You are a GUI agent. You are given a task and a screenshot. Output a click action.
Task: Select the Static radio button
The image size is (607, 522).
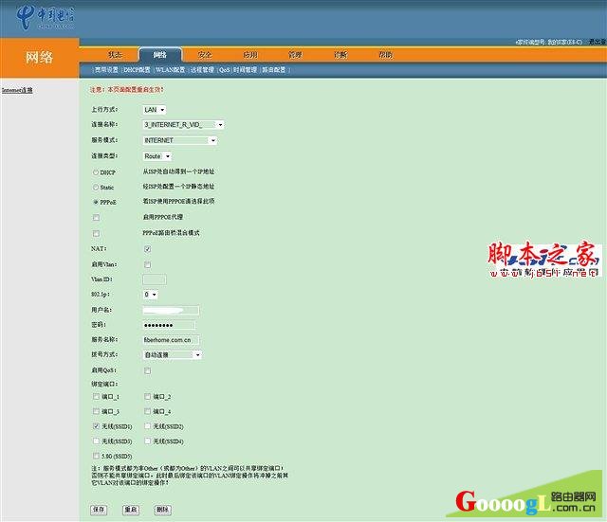click(95, 188)
